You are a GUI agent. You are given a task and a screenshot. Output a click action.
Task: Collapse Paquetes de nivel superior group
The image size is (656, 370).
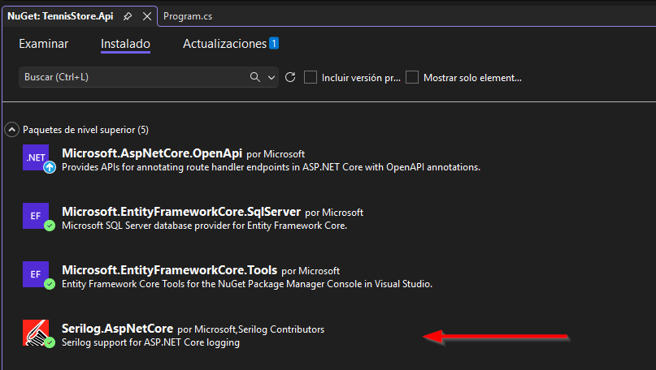[x=11, y=130]
